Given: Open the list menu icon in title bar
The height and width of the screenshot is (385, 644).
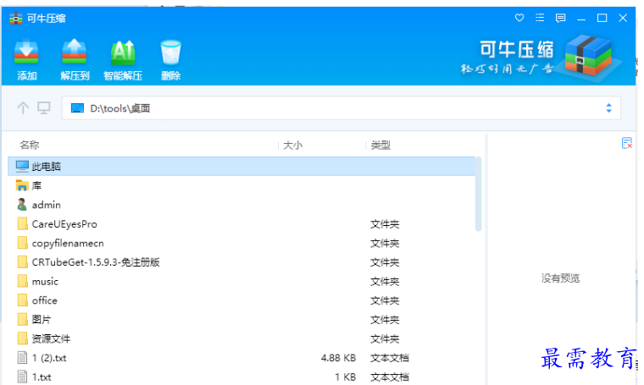Looking at the screenshot, I should coord(540,18).
